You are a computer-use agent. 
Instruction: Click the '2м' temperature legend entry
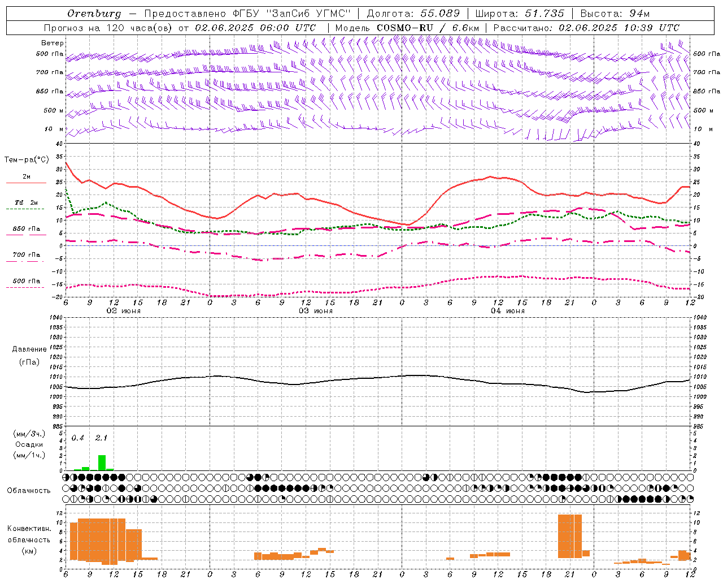(26, 177)
